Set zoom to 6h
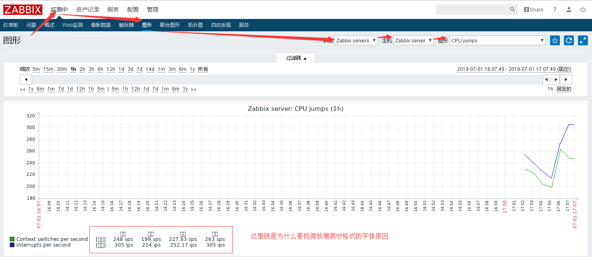 (100, 69)
